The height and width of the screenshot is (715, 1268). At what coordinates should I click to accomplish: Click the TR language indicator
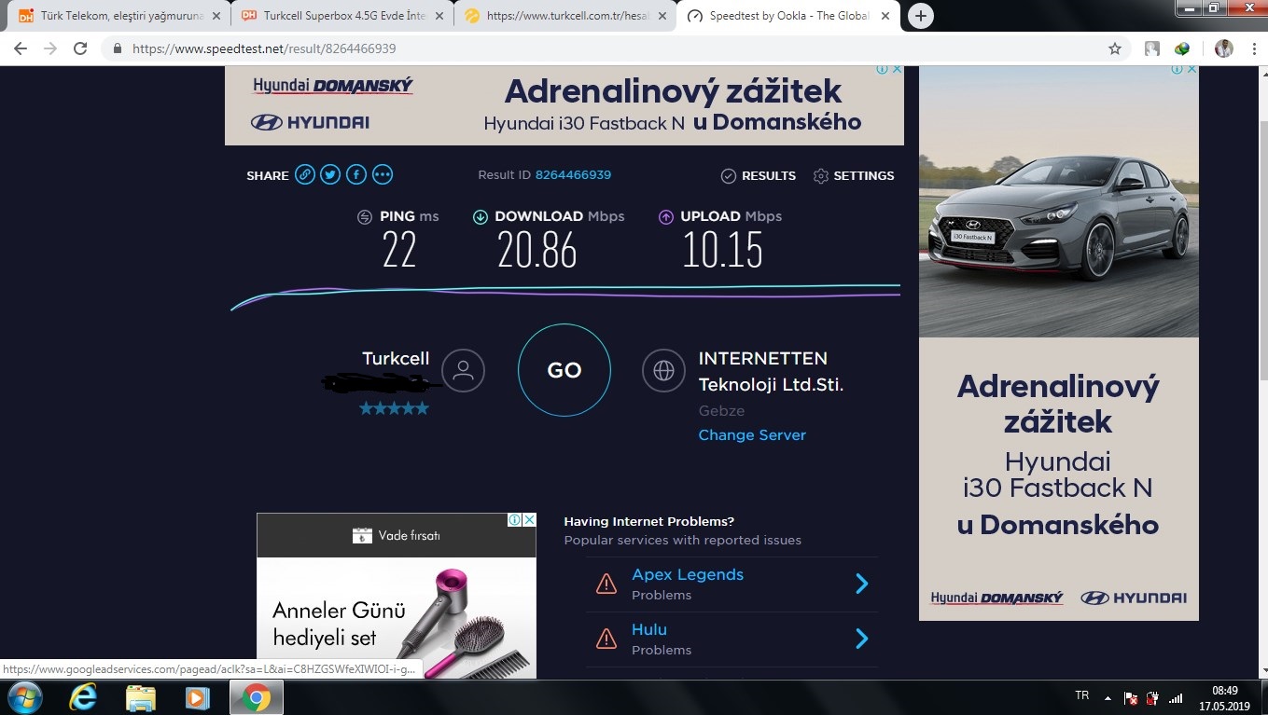(1081, 695)
